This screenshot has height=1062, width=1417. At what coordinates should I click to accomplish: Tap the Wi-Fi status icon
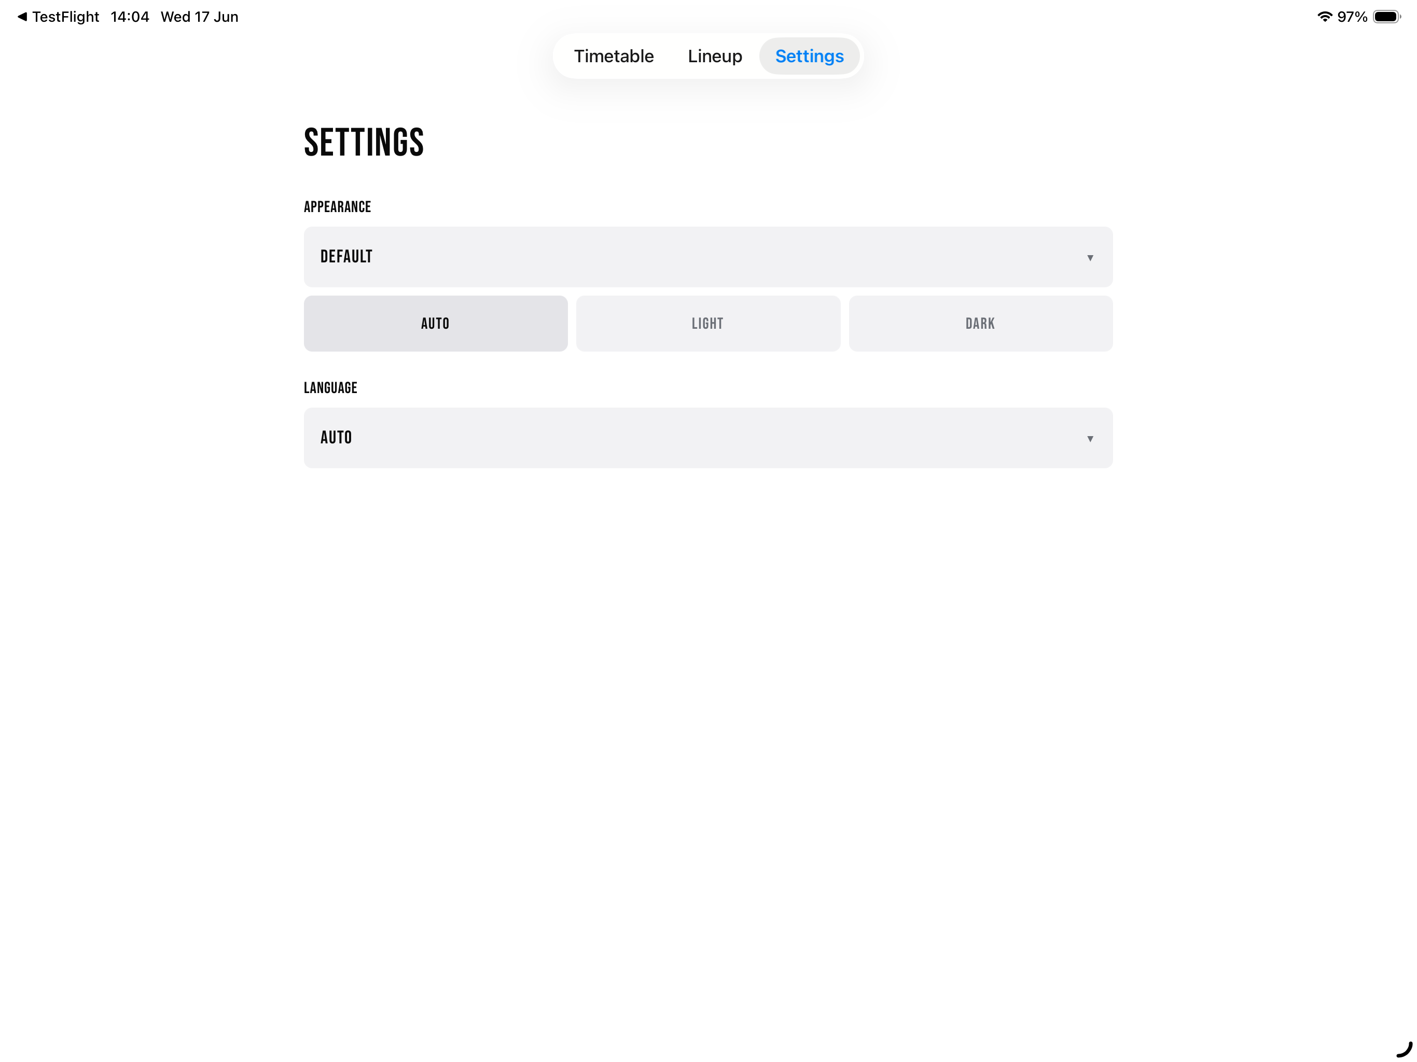(x=1324, y=17)
